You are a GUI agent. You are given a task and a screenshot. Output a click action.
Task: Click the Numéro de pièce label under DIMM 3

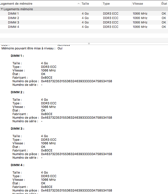tap(26, 154)
